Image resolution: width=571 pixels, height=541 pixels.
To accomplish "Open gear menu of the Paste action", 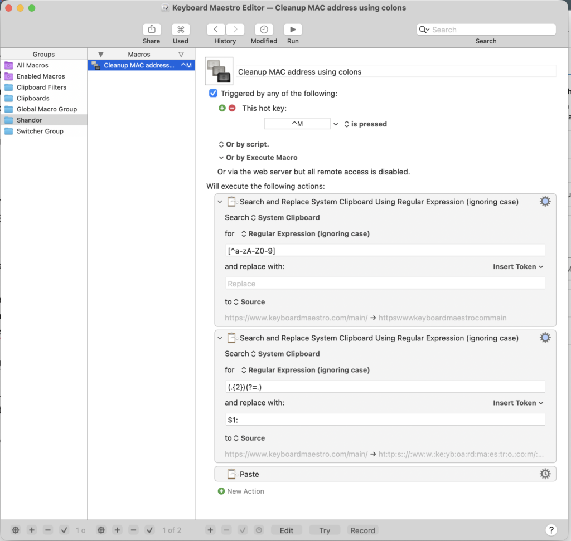I will (545, 474).
